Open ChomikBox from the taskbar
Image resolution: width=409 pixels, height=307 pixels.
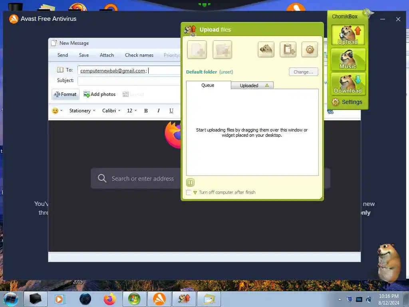tap(184, 299)
